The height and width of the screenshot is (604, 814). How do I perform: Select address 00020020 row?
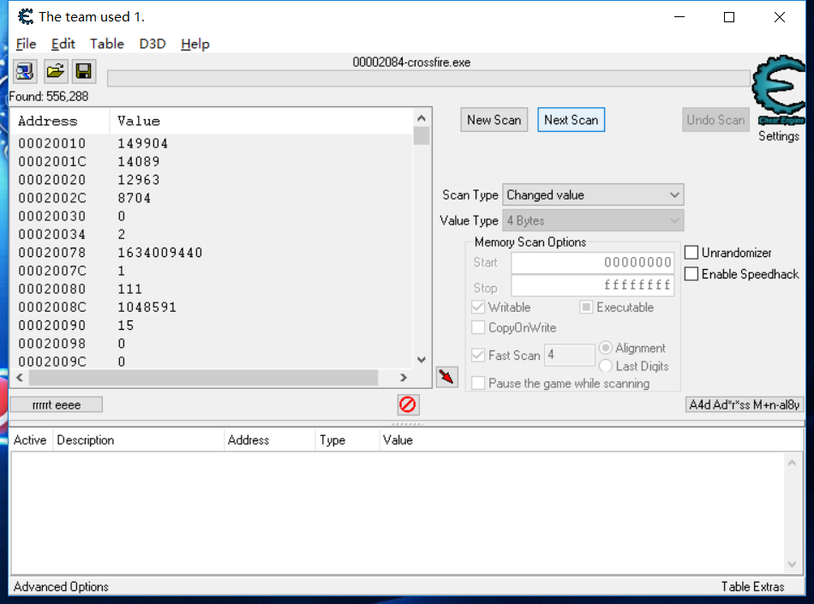pos(212,180)
